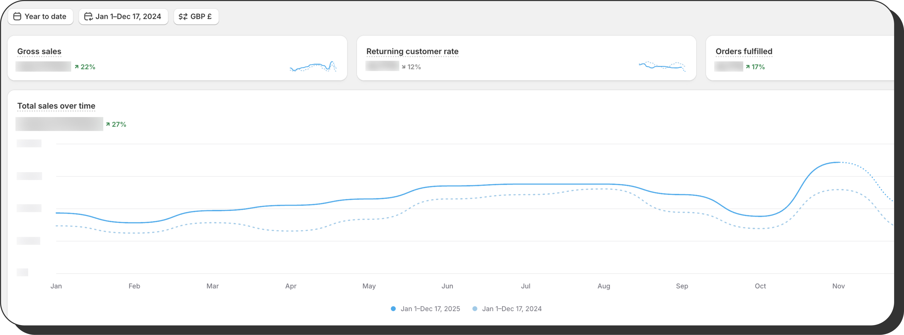This screenshot has height=335, width=904.
Task: Click calendar icon in Year to date
Action: pos(17,17)
